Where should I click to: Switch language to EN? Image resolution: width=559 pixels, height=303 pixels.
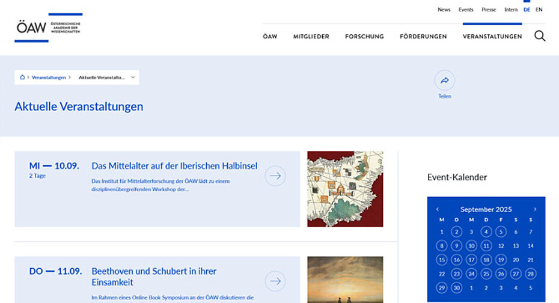pos(539,10)
